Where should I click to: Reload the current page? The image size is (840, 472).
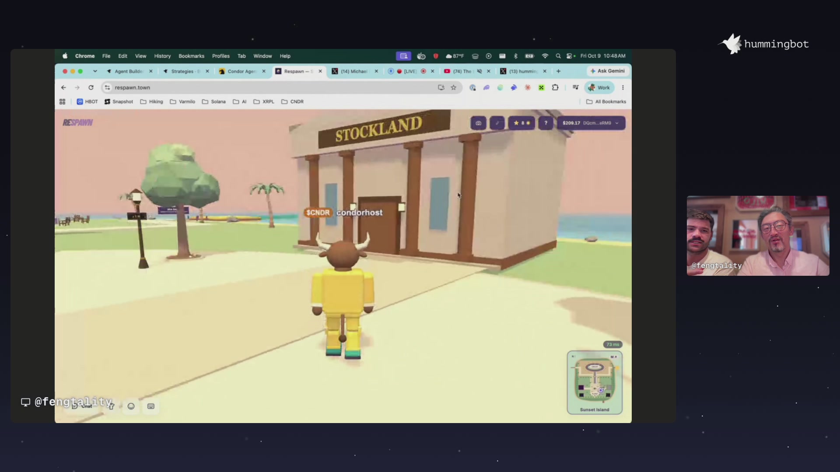pyautogui.click(x=91, y=87)
